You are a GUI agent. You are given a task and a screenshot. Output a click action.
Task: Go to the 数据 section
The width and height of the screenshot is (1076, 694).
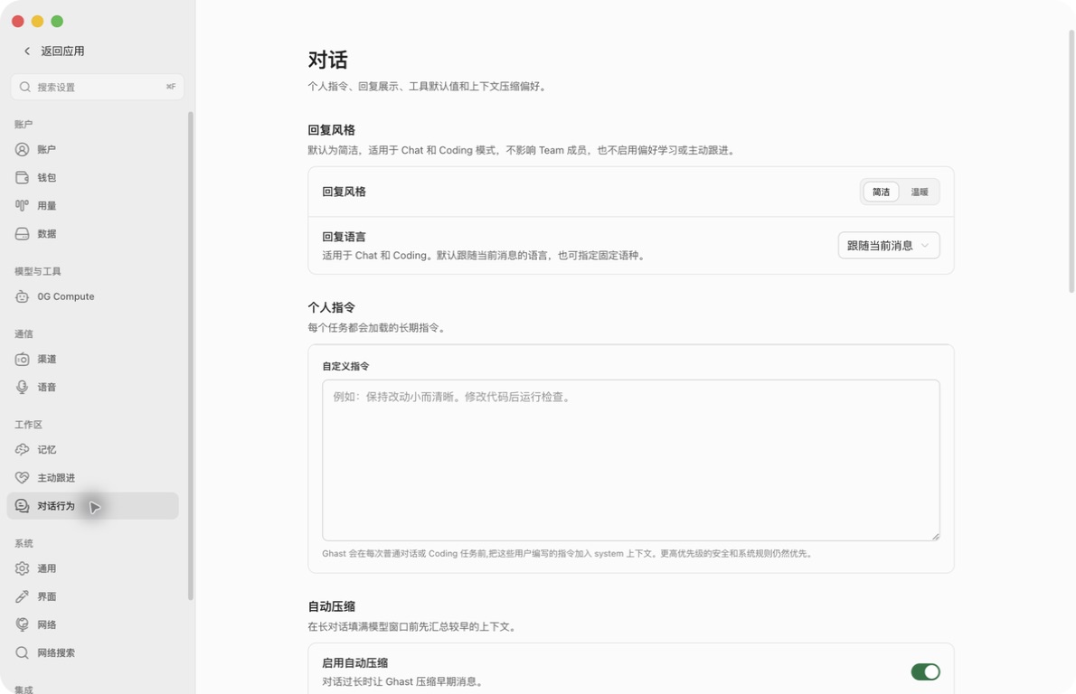[x=92, y=234]
